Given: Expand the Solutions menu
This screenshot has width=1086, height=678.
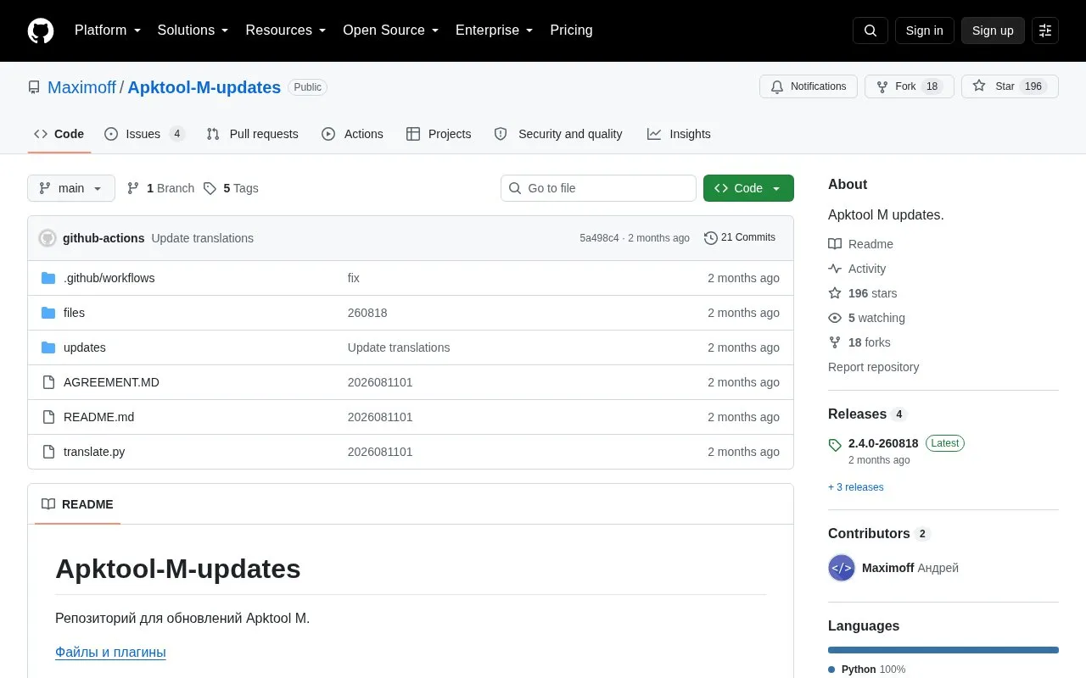Looking at the screenshot, I should (x=193, y=31).
